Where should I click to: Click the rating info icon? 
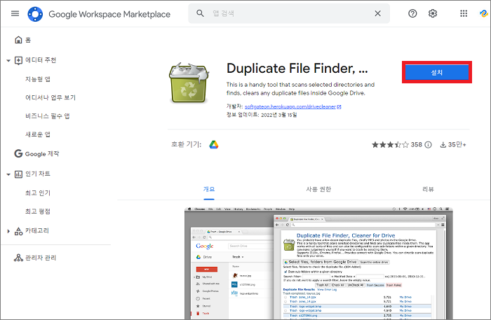pos(428,145)
